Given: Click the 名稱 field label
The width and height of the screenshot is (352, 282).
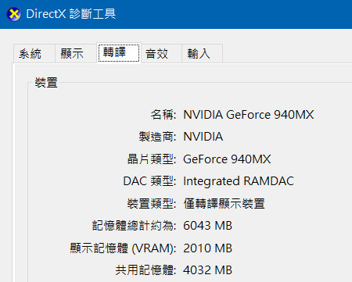Looking at the screenshot, I should 163,115.
